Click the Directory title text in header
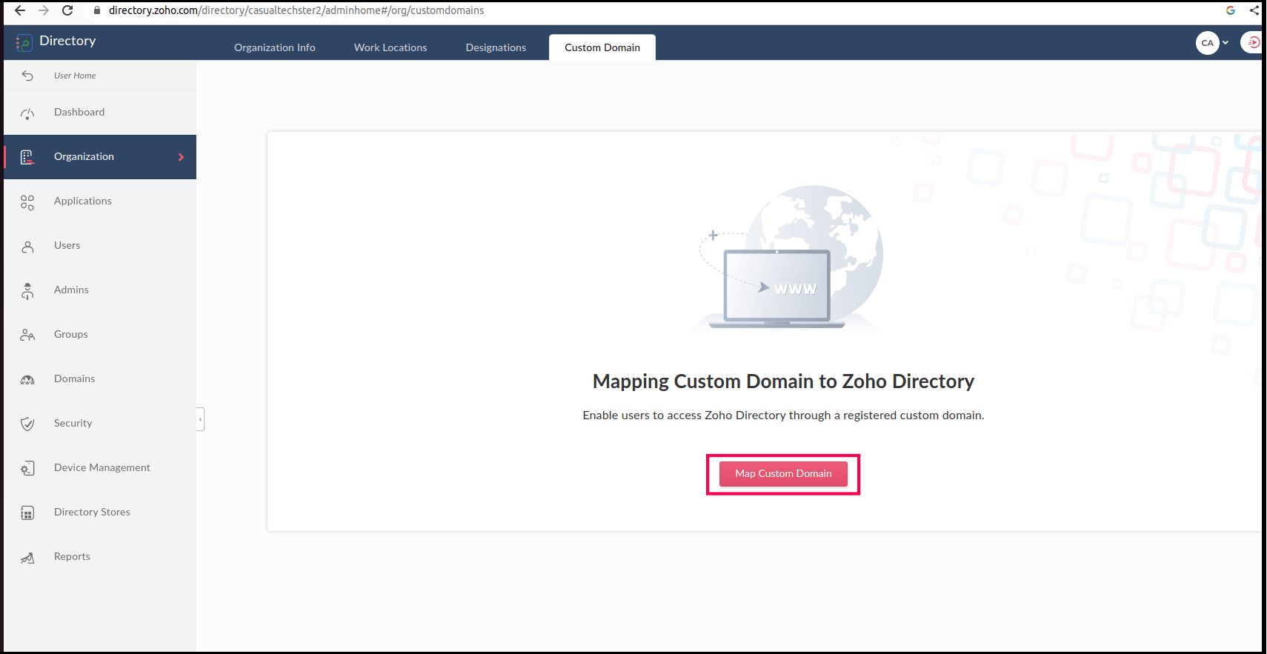This screenshot has width=1267, height=654. point(67,41)
